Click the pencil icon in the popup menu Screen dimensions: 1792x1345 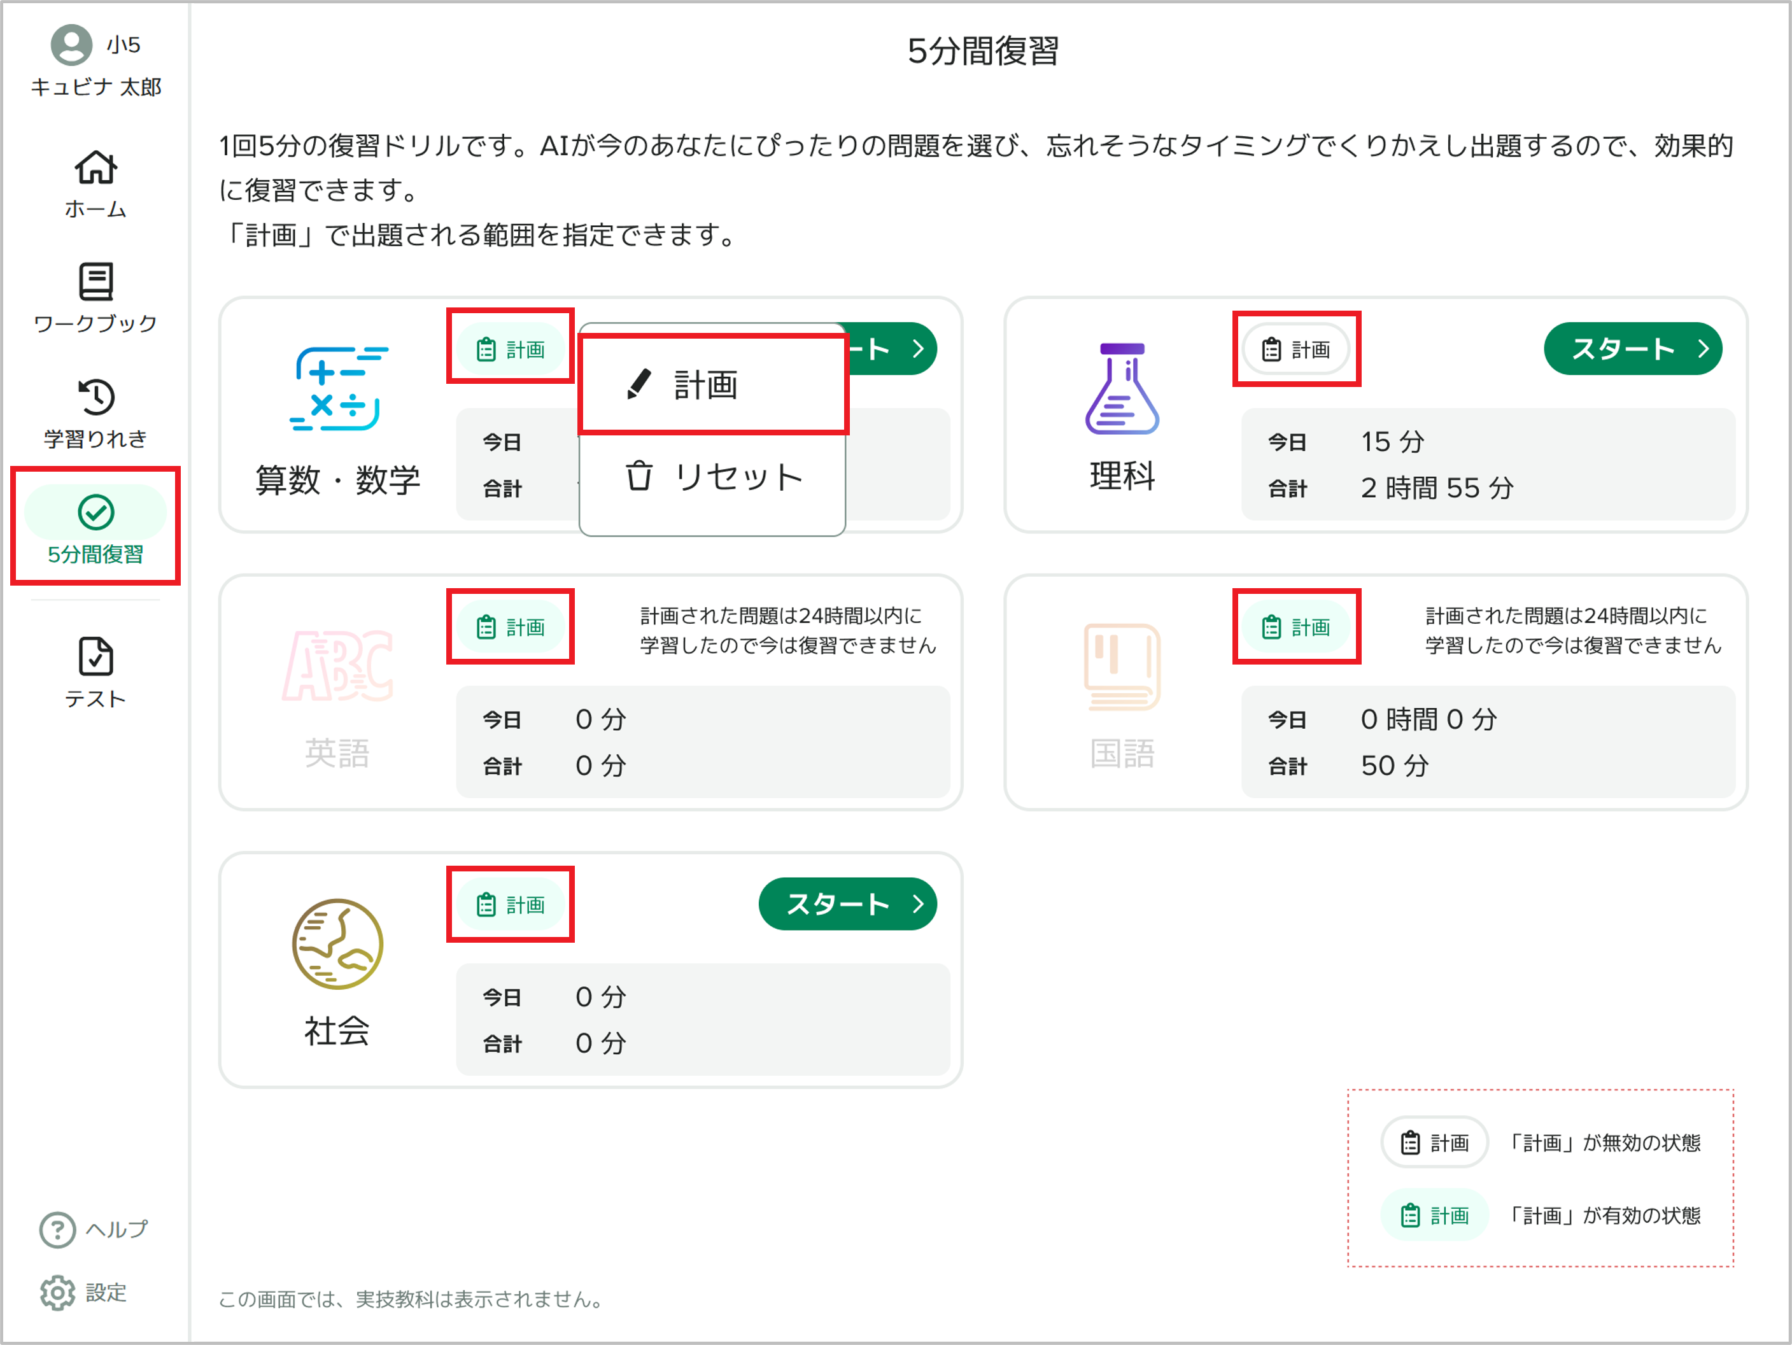(638, 384)
